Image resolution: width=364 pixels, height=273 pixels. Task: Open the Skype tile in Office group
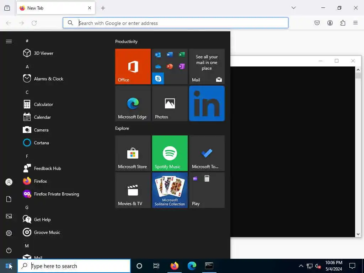click(x=158, y=78)
